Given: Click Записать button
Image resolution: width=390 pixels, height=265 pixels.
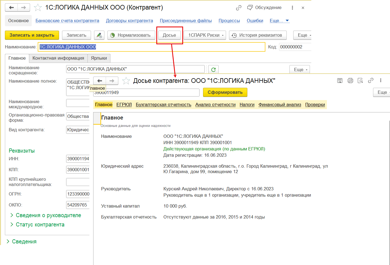Looking at the screenshot, I should (77, 35).
